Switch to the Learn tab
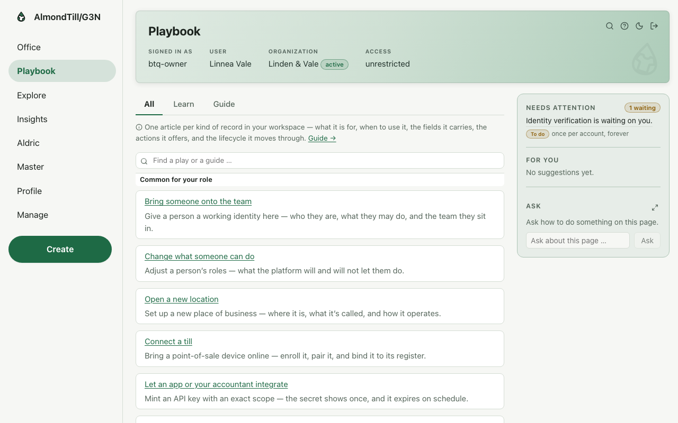Image resolution: width=678 pixels, height=423 pixels. coord(184,104)
